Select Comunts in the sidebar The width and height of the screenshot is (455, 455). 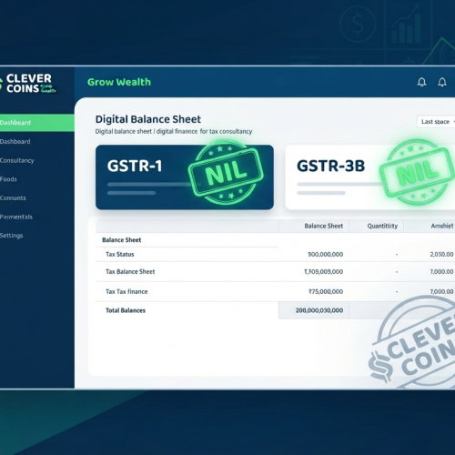click(13, 197)
